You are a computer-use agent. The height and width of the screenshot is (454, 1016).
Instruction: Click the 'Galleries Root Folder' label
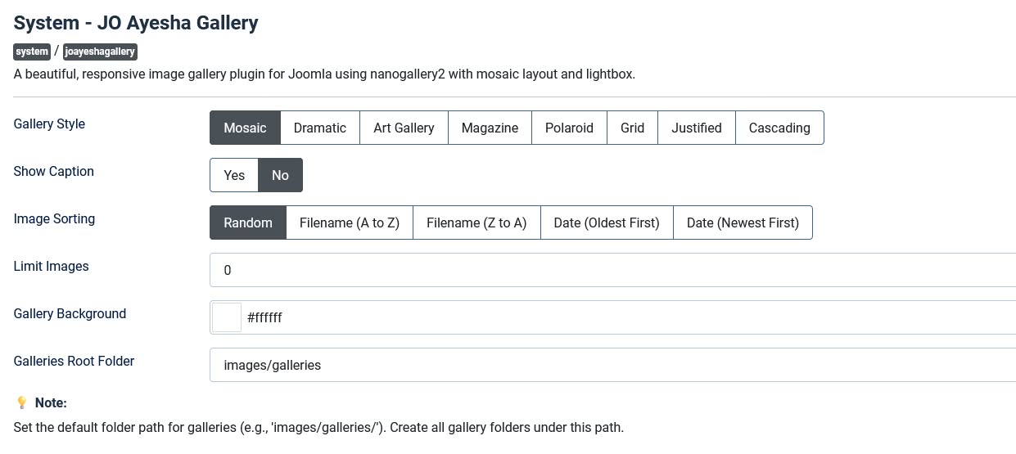pyautogui.click(x=74, y=362)
